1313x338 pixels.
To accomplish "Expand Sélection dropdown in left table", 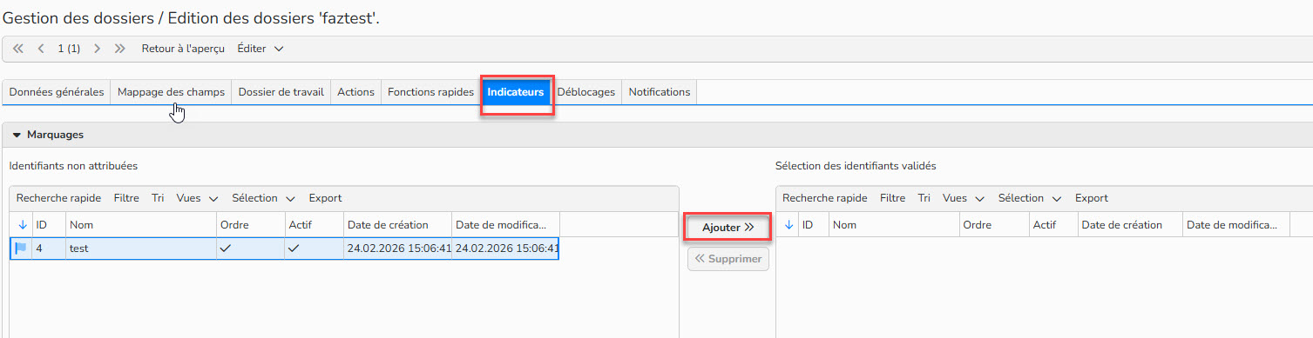I will pyautogui.click(x=263, y=198).
